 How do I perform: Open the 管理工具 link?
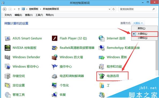[x=19, y=95]
